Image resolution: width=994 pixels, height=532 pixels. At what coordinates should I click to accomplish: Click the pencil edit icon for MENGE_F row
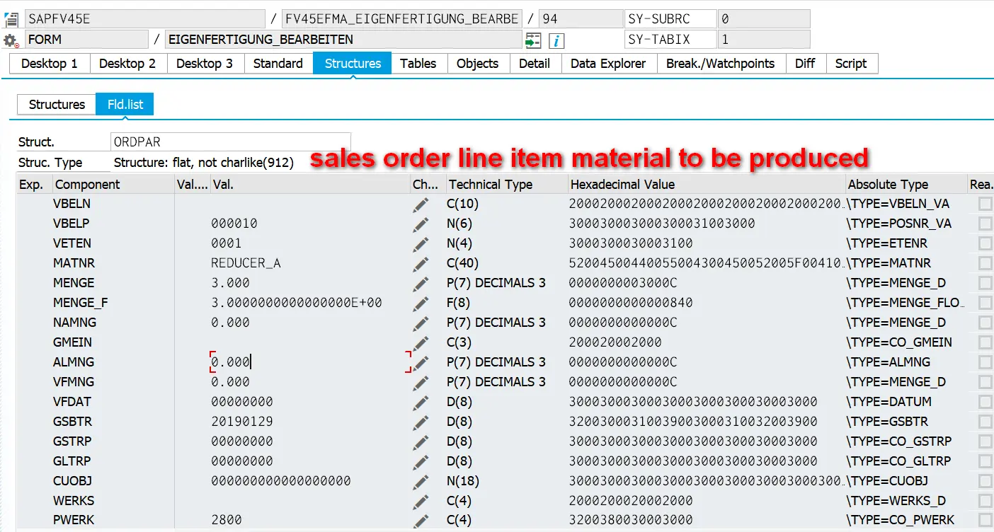pyautogui.click(x=421, y=303)
